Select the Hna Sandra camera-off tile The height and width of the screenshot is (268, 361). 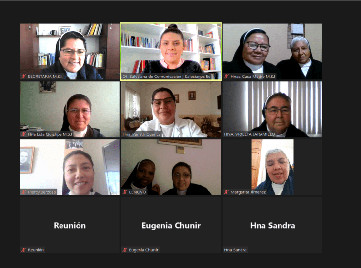point(272,225)
